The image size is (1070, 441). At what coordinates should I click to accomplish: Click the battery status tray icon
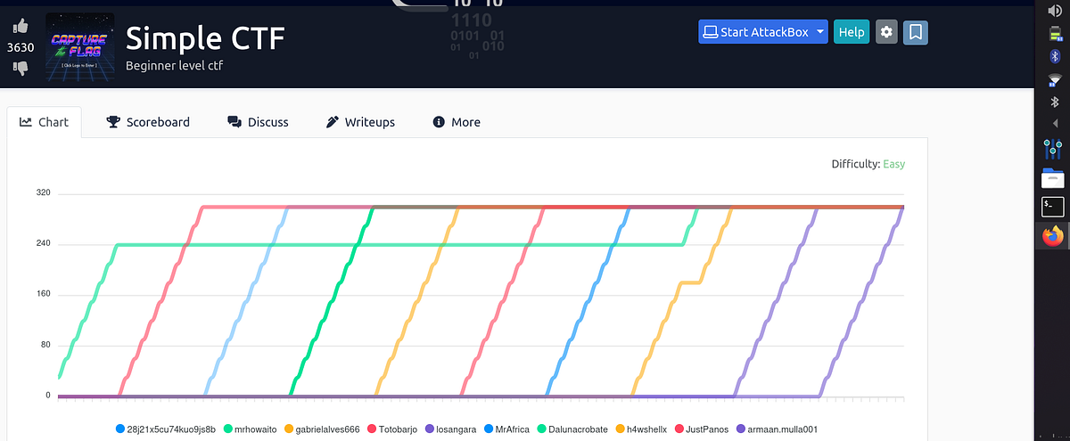click(1054, 34)
